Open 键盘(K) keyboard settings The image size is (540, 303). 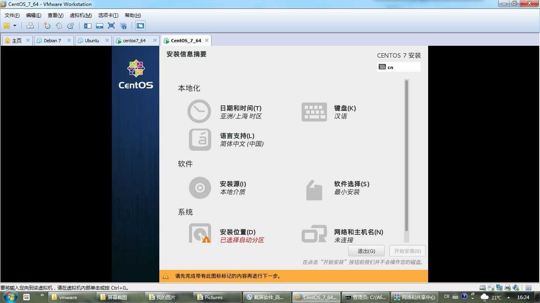pyautogui.click(x=329, y=112)
